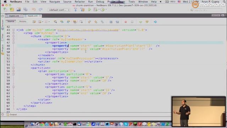
Task: Toggle Rectangular Selection mode
Action: 81,22
